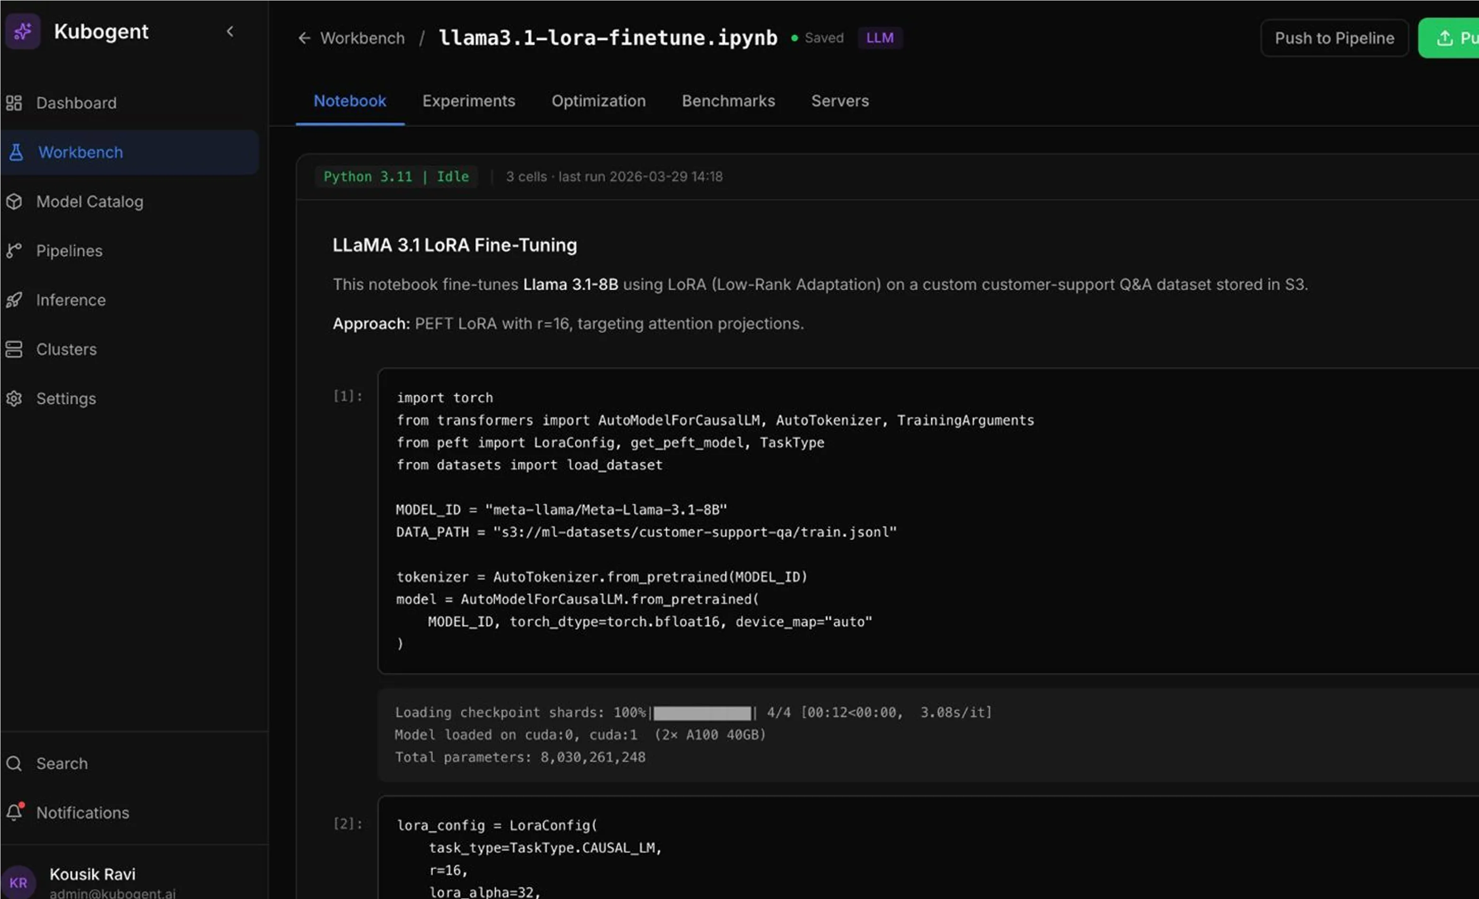Viewport: 1479px width, 899px height.
Task: Click the Approach description line
Action: click(568, 324)
